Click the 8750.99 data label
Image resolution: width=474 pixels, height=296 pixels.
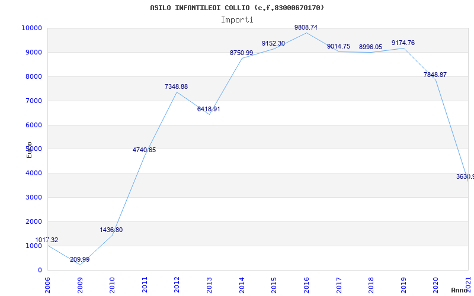click(x=242, y=53)
